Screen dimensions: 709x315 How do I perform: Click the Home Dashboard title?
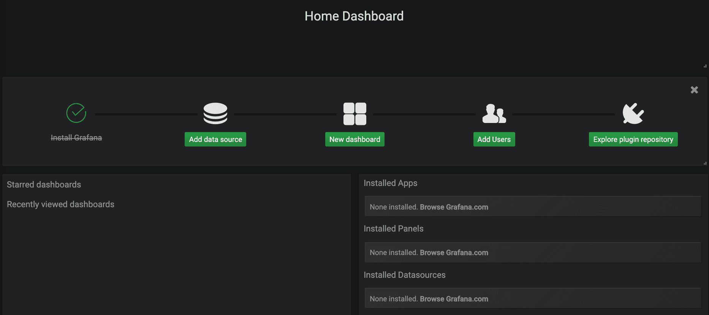354,16
